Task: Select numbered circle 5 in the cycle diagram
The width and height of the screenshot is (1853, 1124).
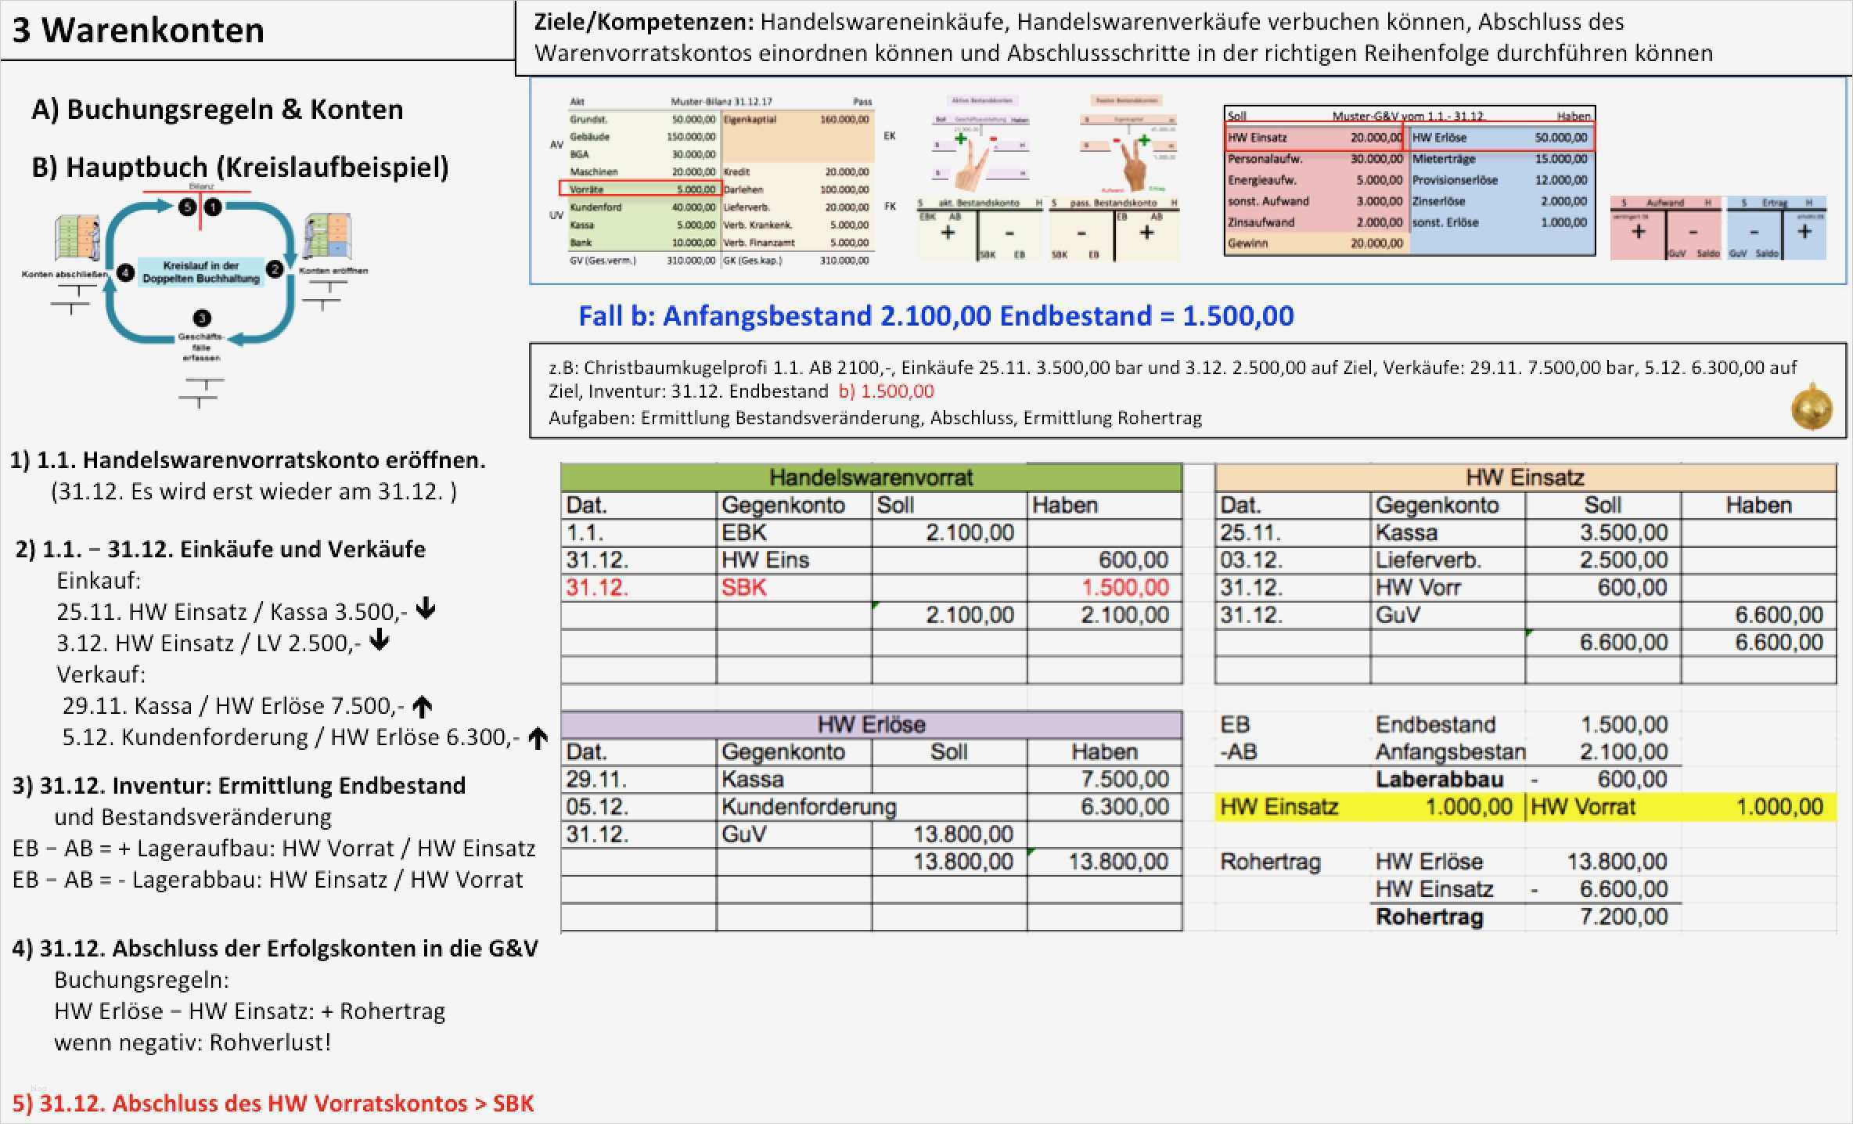Action: tap(189, 208)
